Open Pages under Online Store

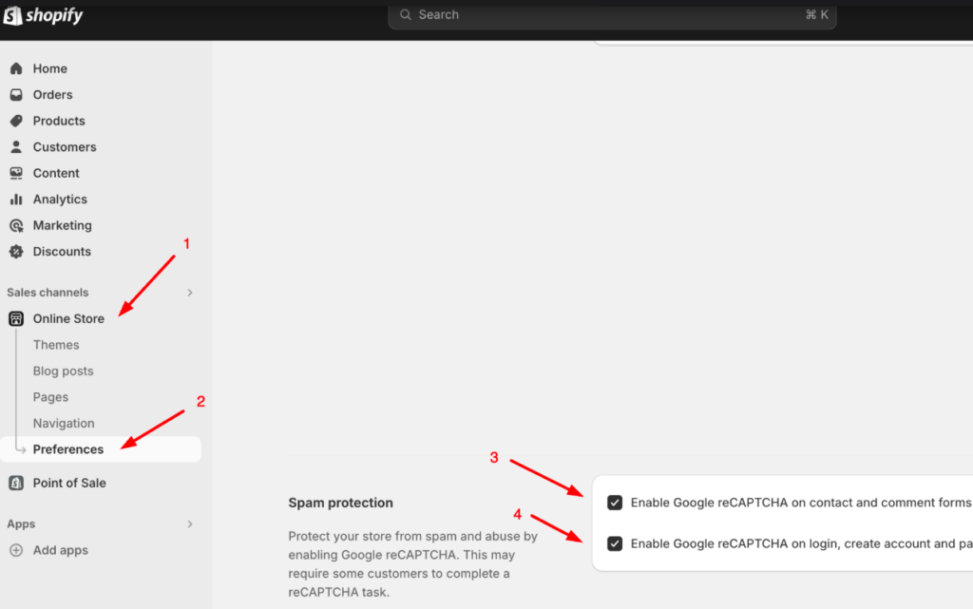coord(51,397)
